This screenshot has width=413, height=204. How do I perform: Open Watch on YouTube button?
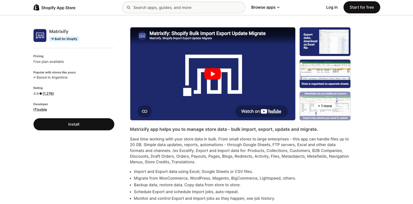tap(262, 111)
